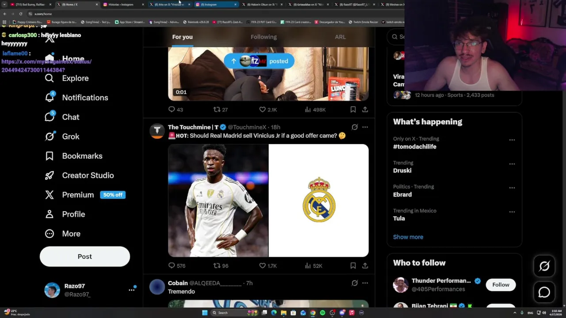Open more options for The Touchmine post
Screen dimensions: 566x318
[x=365, y=127]
